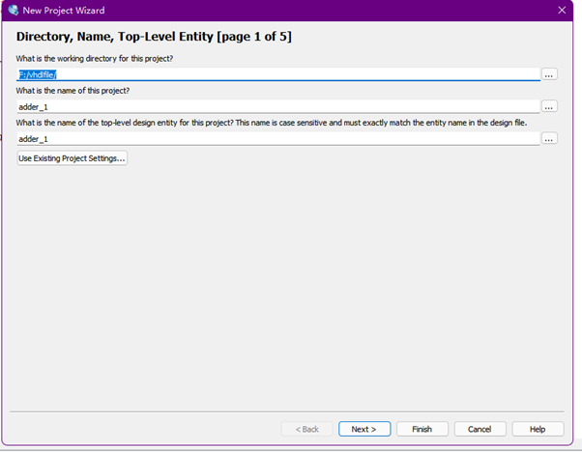582x452 pixels.
Task: Browse for the project name file
Action: 549,106
